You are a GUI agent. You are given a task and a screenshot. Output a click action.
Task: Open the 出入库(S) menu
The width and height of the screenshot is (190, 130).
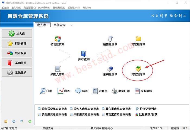(16, 8)
